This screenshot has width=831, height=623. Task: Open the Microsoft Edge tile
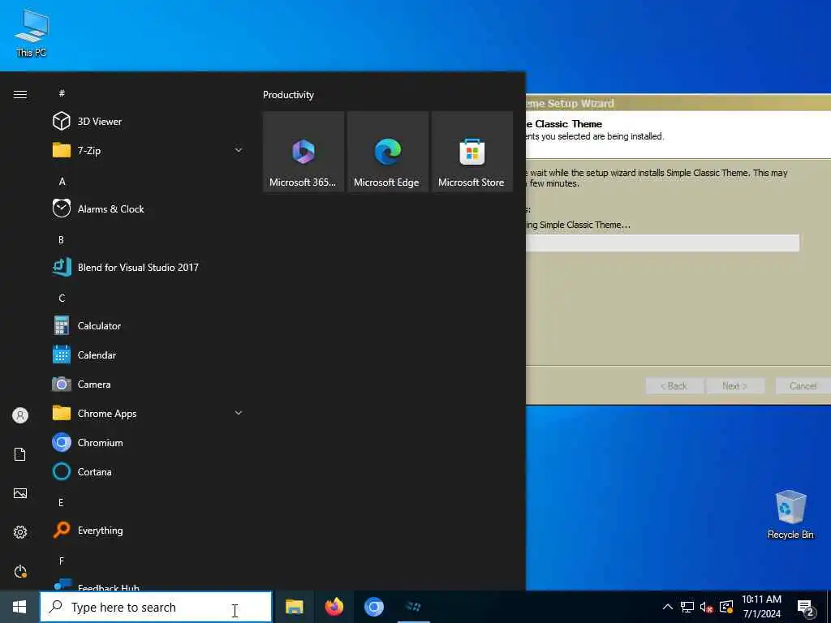click(387, 152)
